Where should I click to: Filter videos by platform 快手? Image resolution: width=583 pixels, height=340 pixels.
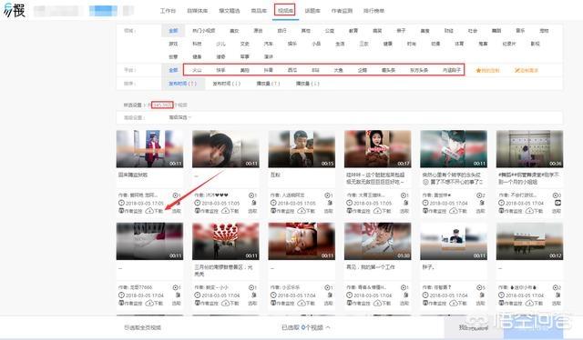pyautogui.click(x=220, y=70)
